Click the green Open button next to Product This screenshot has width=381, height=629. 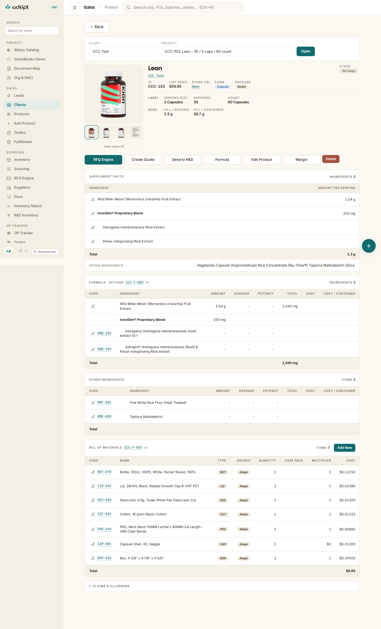[306, 51]
